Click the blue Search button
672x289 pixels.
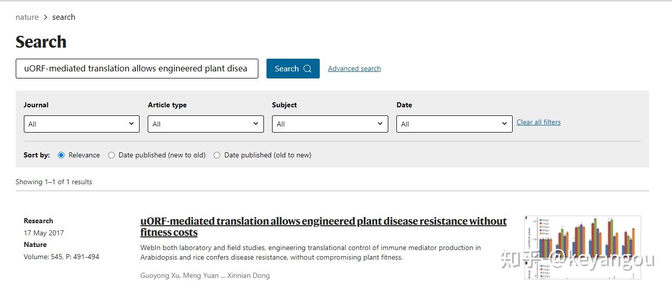293,69
